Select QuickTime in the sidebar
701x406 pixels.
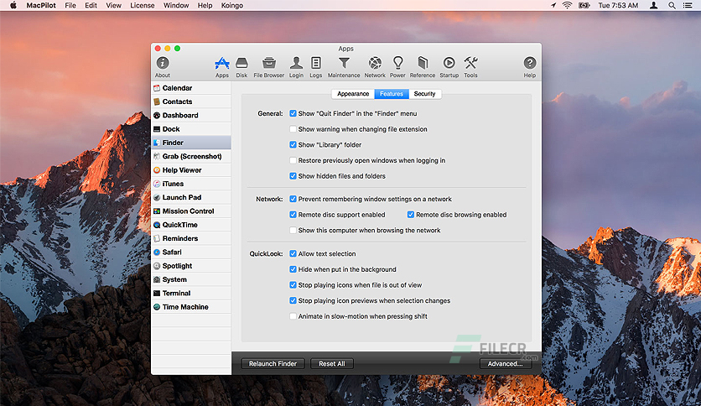pyautogui.click(x=191, y=225)
